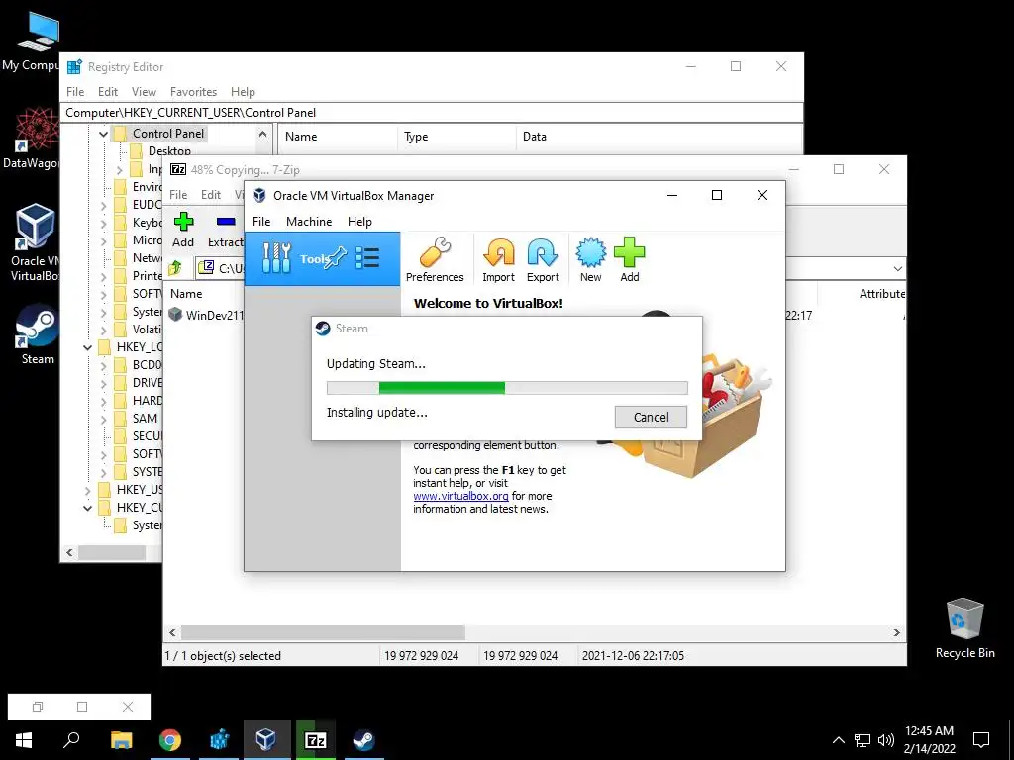Switch to Steam on the taskbar
The image size is (1014, 760).
coord(364,740)
